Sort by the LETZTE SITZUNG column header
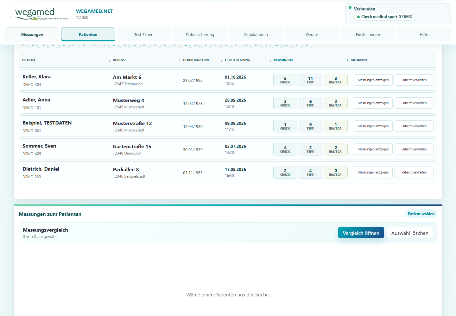This screenshot has width=456, height=316. 237,60
